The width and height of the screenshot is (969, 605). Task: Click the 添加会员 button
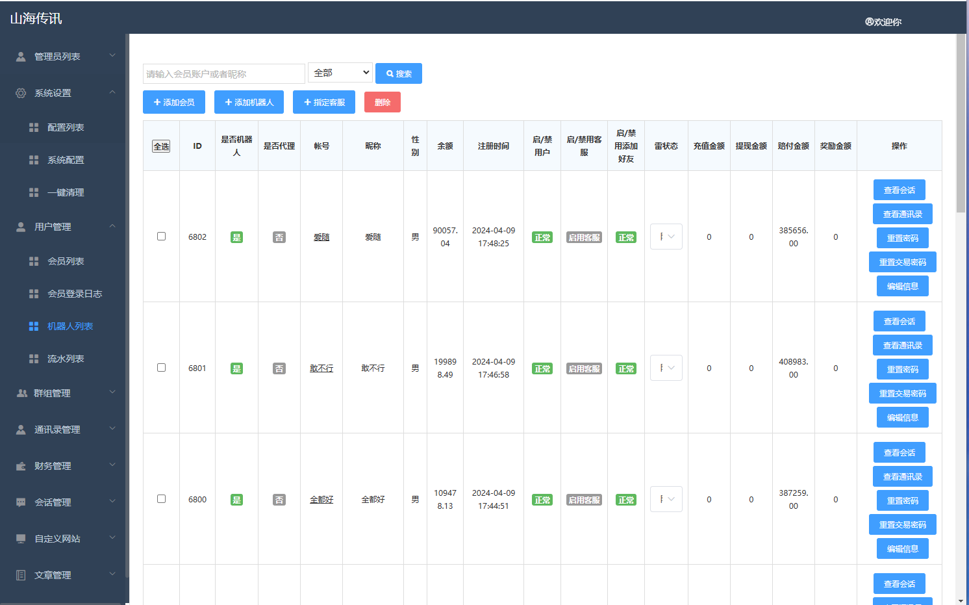(174, 102)
